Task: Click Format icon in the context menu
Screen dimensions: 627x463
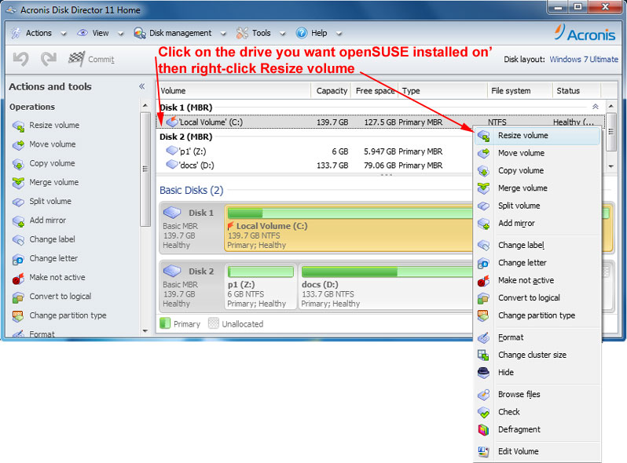Action: pos(483,338)
